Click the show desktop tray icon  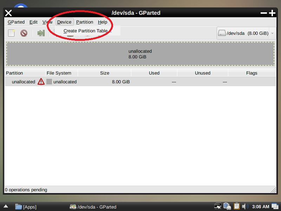(x=275, y=206)
